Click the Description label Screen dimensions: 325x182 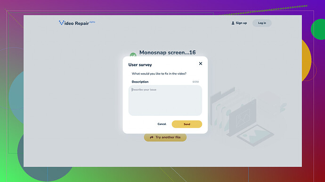pos(140,82)
